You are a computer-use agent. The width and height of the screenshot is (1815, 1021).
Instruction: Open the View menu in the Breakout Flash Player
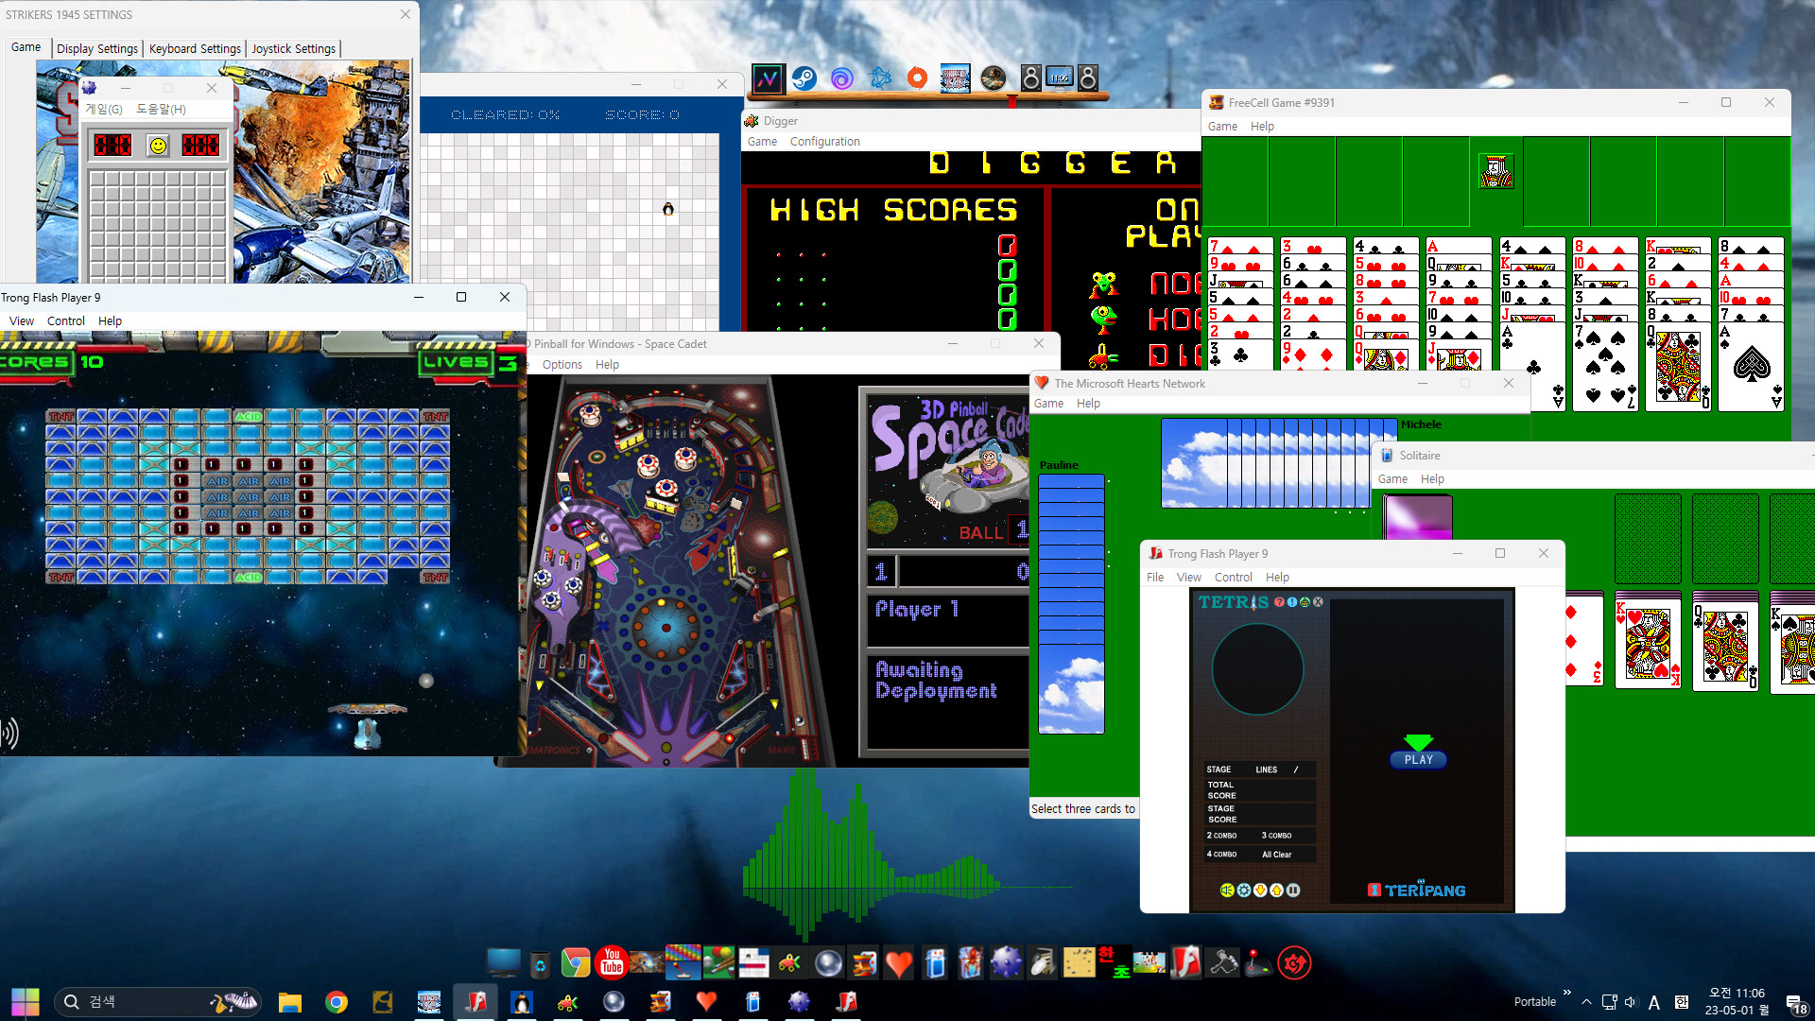point(21,321)
